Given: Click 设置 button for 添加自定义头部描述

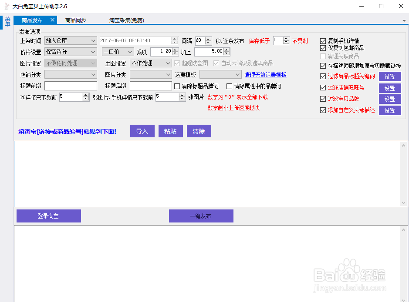Looking at the screenshot, I should tap(390, 110).
